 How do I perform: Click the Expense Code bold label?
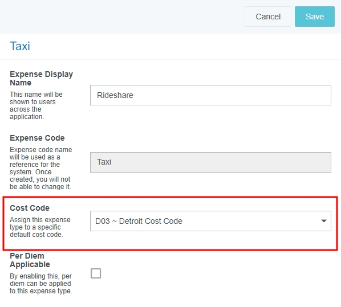(37, 138)
